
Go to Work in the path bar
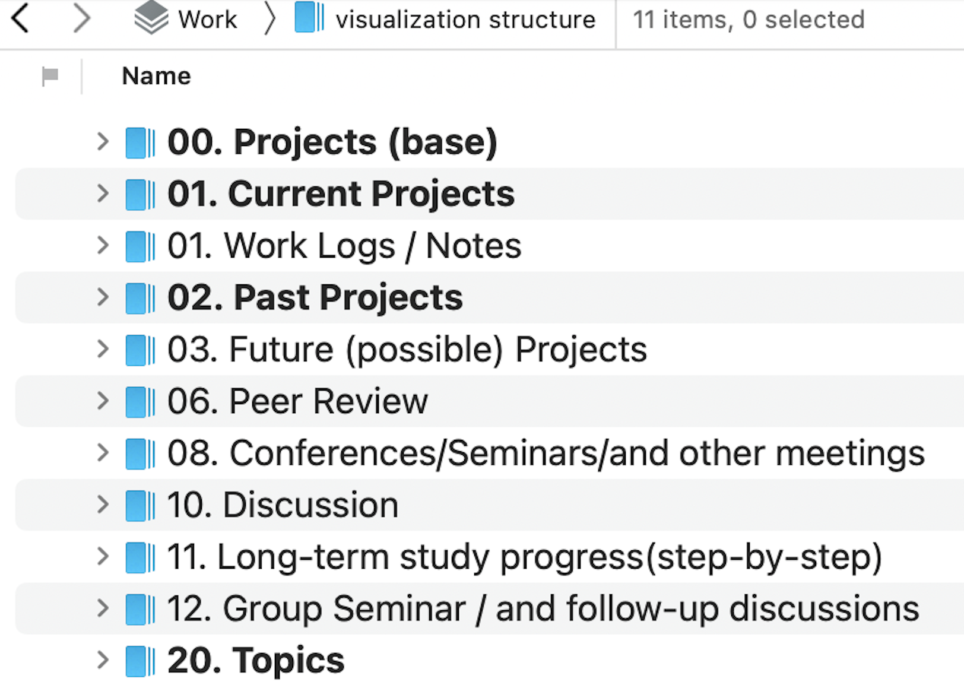207,20
